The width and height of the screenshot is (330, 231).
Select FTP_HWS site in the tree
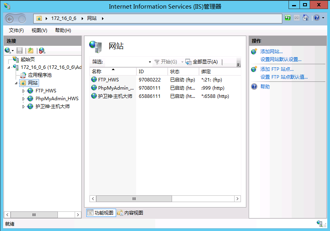(46, 91)
